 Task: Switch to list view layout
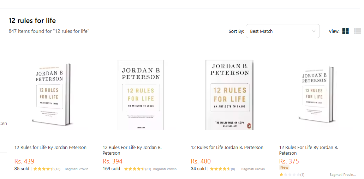pos(357,31)
